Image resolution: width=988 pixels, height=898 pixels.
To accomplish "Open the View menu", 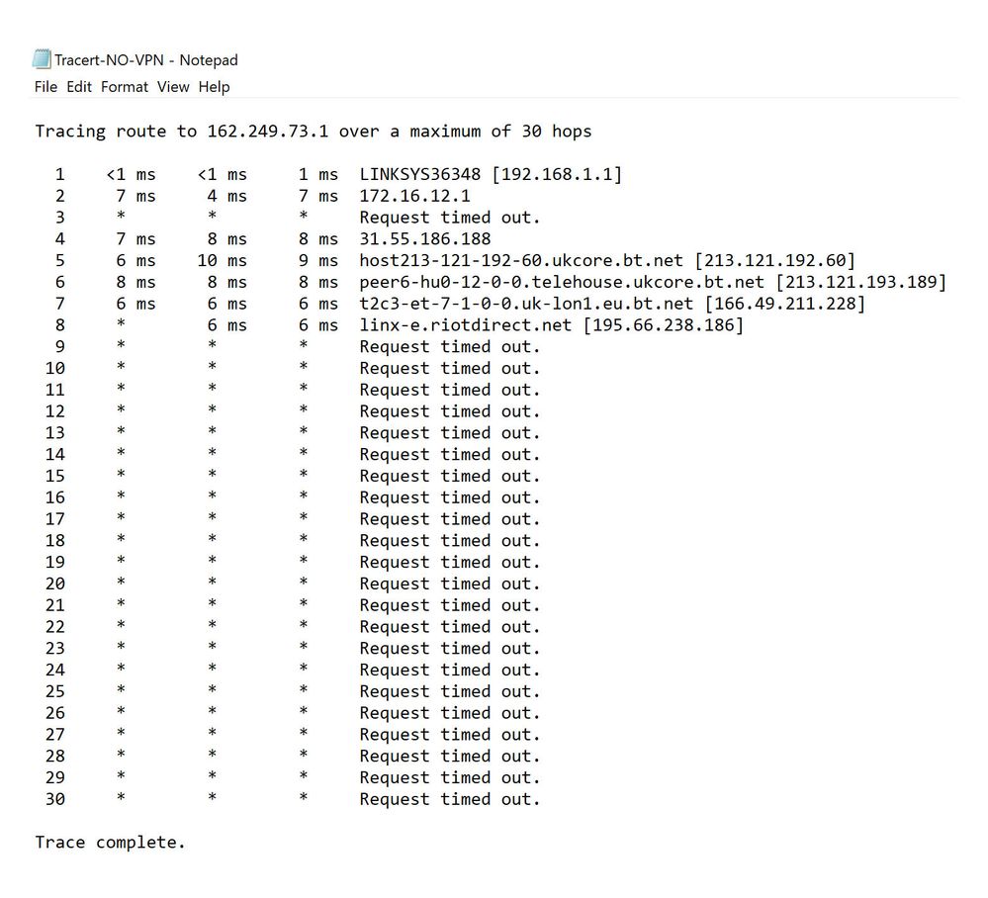I will [x=173, y=87].
